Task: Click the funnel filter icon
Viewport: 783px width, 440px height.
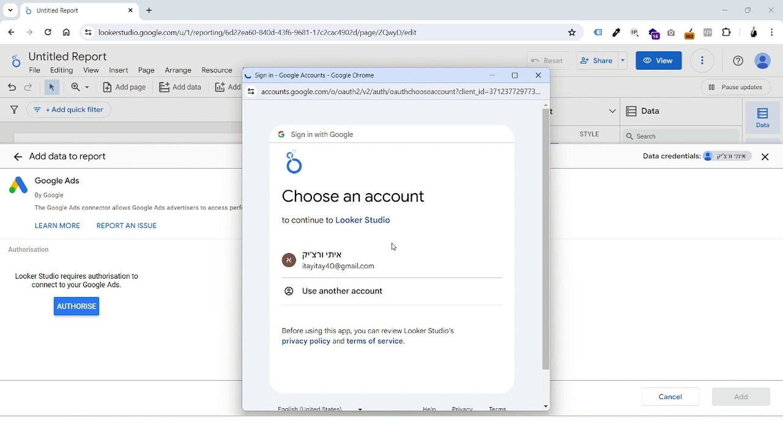Action: pyautogui.click(x=14, y=110)
